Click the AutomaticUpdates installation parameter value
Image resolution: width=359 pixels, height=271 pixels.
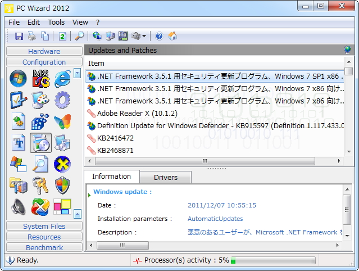(x=215, y=219)
